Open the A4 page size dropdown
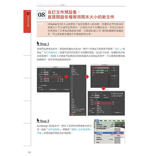 pos(52,77)
